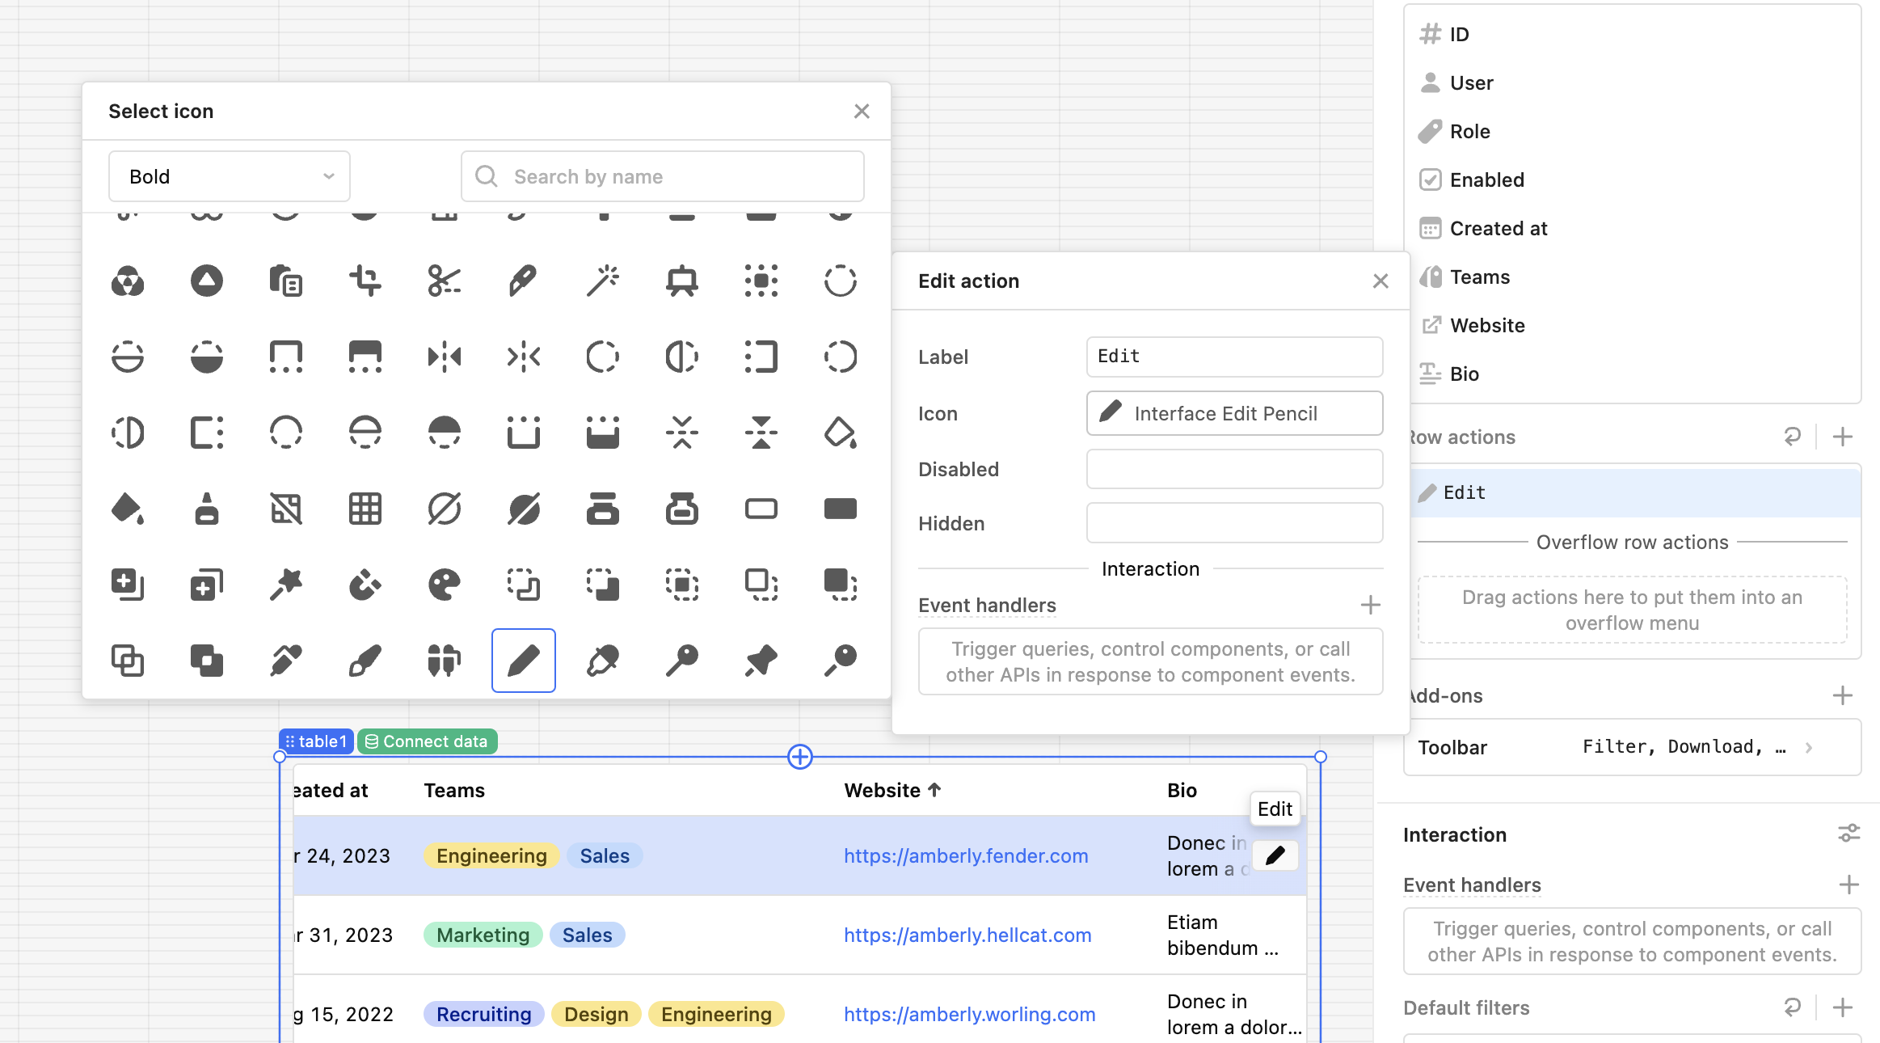Image resolution: width=1880 pixels, height=1043 pixels.
Task: Select the paint brush icon
Action: (365, 660)
